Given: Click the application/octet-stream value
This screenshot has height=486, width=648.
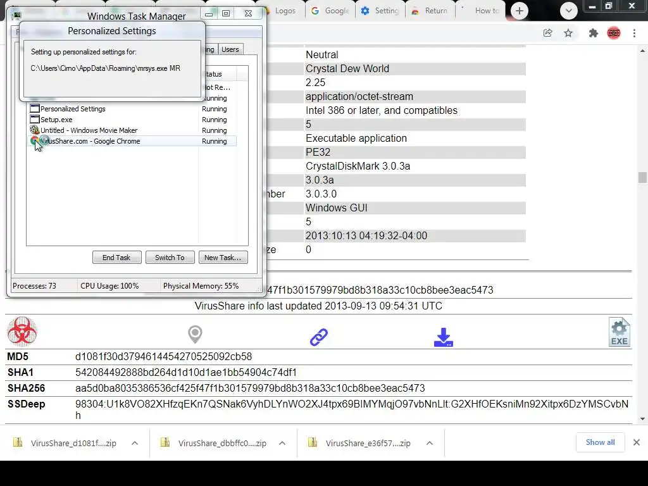Looking at the screenshot, I should coord(359,96).
